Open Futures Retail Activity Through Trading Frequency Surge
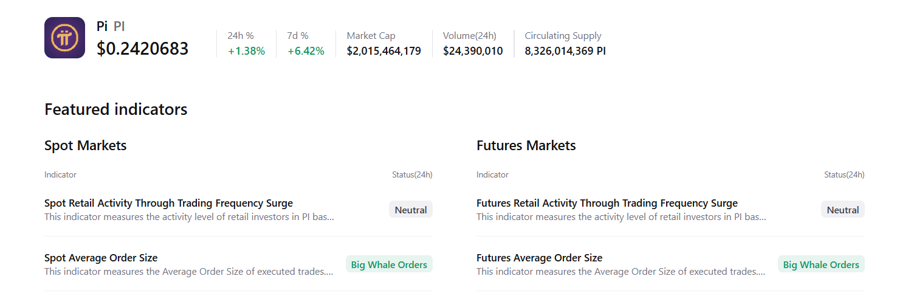This screenshot has width=911, height=293. pos(607,203)
